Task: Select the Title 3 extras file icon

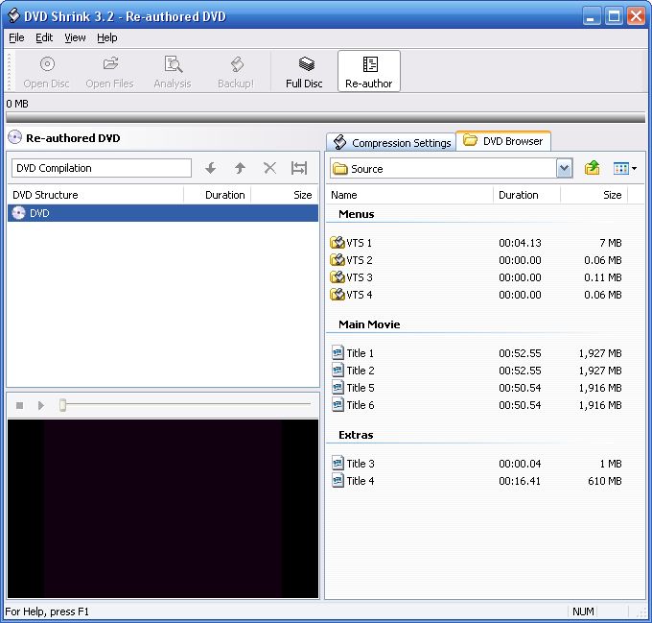Action: pyautogui.click(x=338, y=464)
